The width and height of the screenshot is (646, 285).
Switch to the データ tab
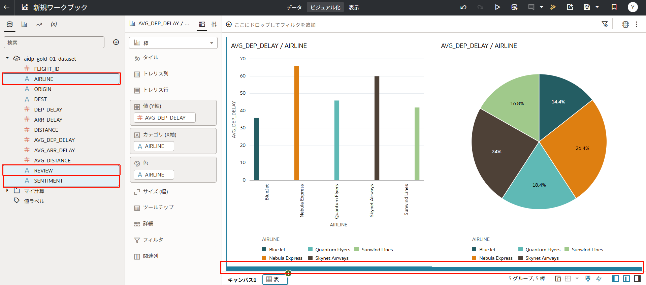(x=294, y=7)
